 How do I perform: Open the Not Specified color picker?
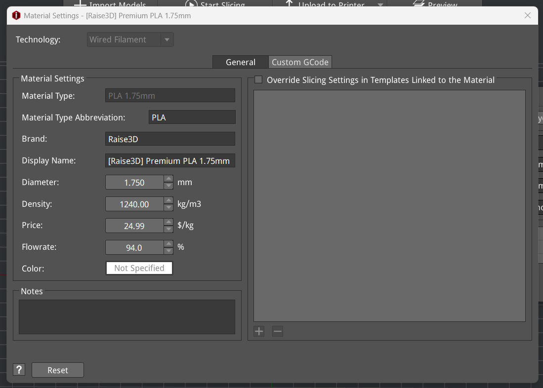[139, 268]
